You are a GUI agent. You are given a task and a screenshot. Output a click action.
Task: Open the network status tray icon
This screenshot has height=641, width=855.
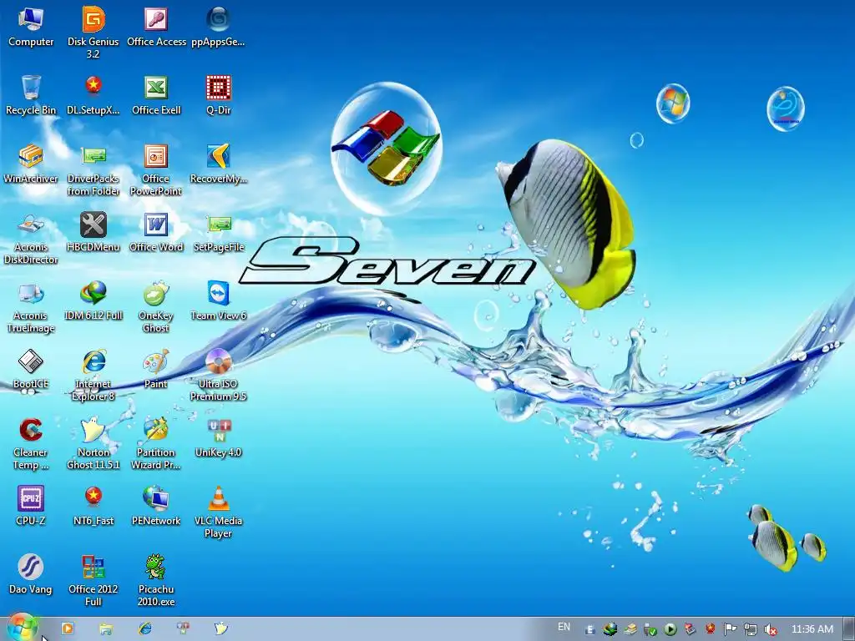pyautogui.click(x=751, y=630)
